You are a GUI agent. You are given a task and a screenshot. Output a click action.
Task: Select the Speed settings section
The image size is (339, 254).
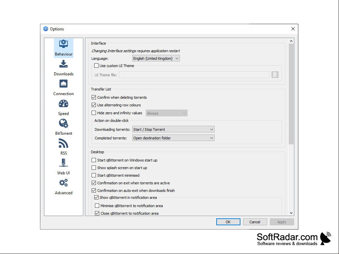tap(64, 108)
